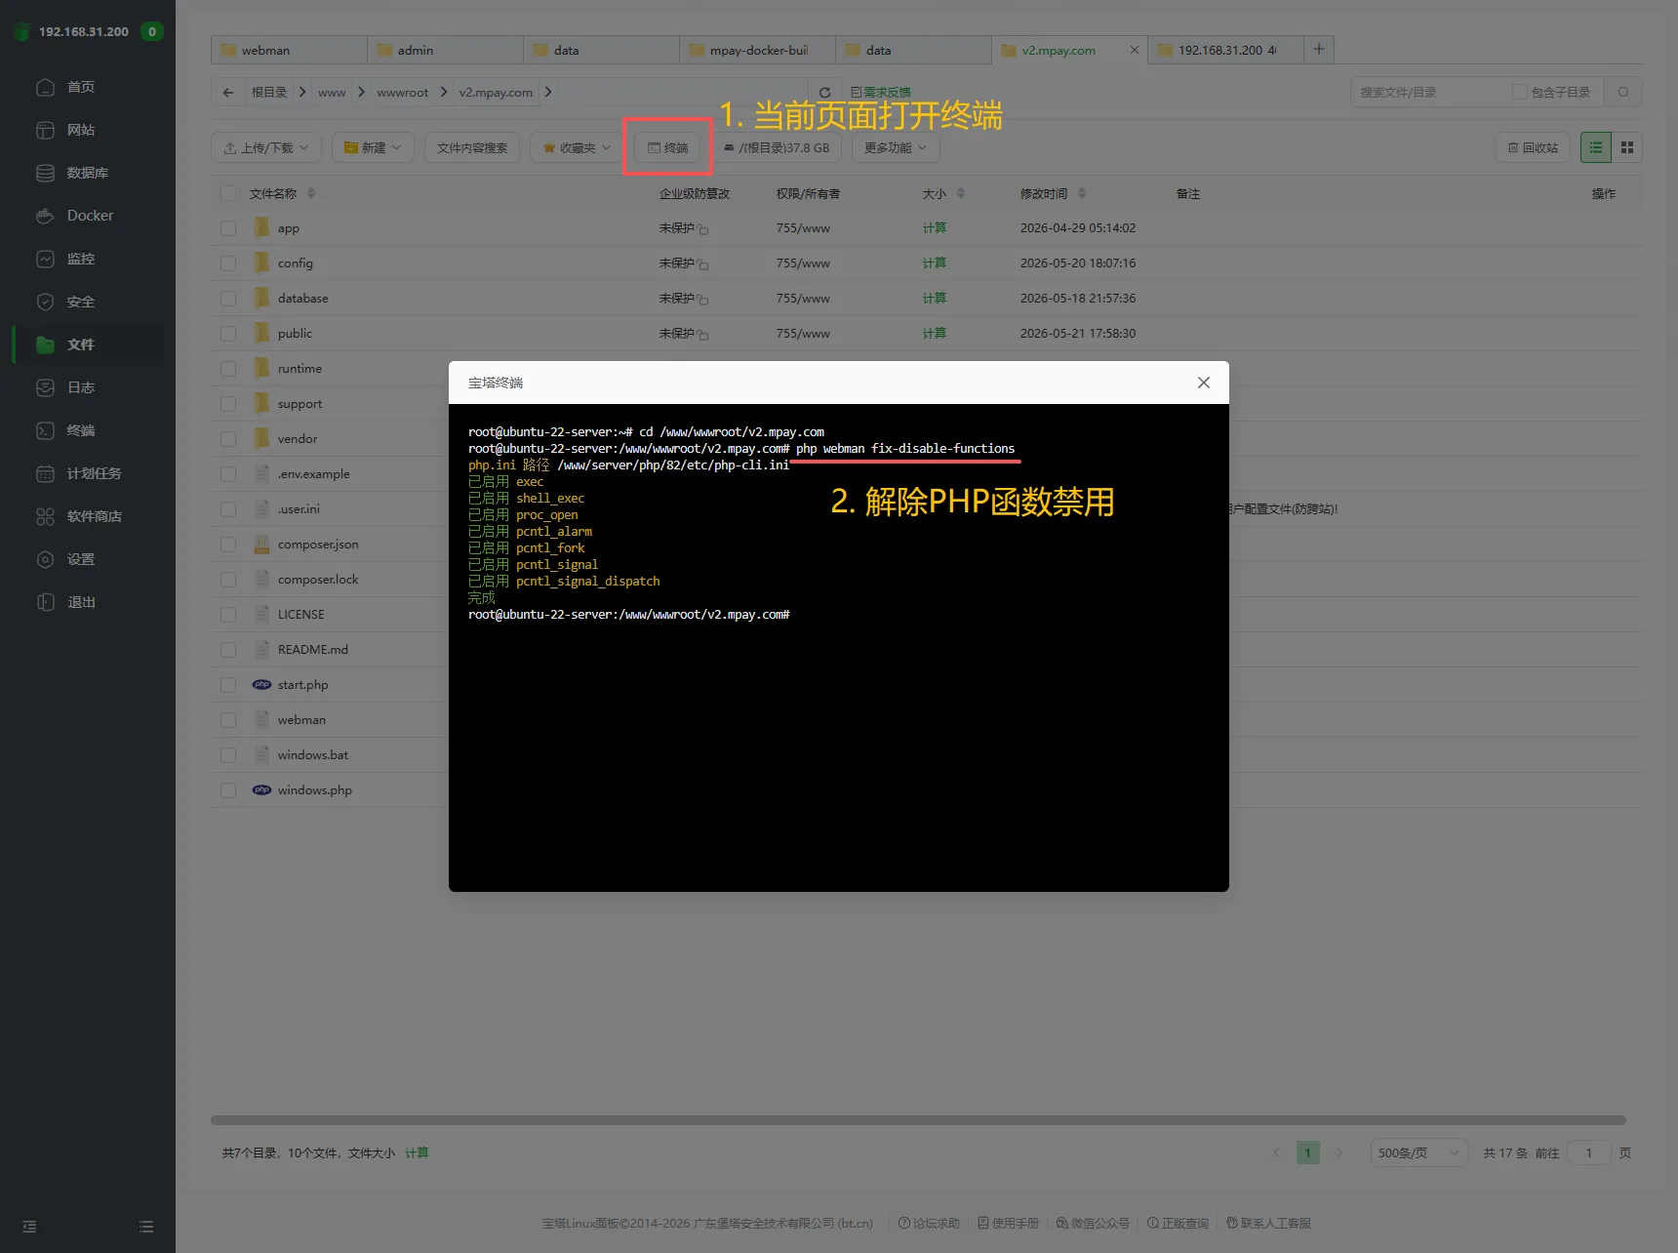Click the page number input field
Screen dimensions: 1678x1253
pyautogui.click(x=1588, y=1152)
